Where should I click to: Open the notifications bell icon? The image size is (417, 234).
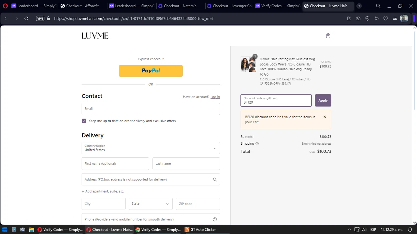pos(410,230)
